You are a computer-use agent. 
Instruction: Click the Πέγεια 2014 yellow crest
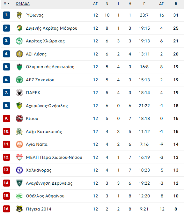(x=19, y=209)
